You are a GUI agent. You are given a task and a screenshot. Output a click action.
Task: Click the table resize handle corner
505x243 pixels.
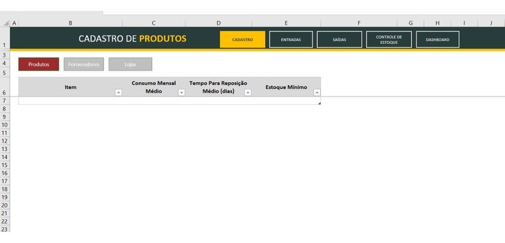point(319,103)
